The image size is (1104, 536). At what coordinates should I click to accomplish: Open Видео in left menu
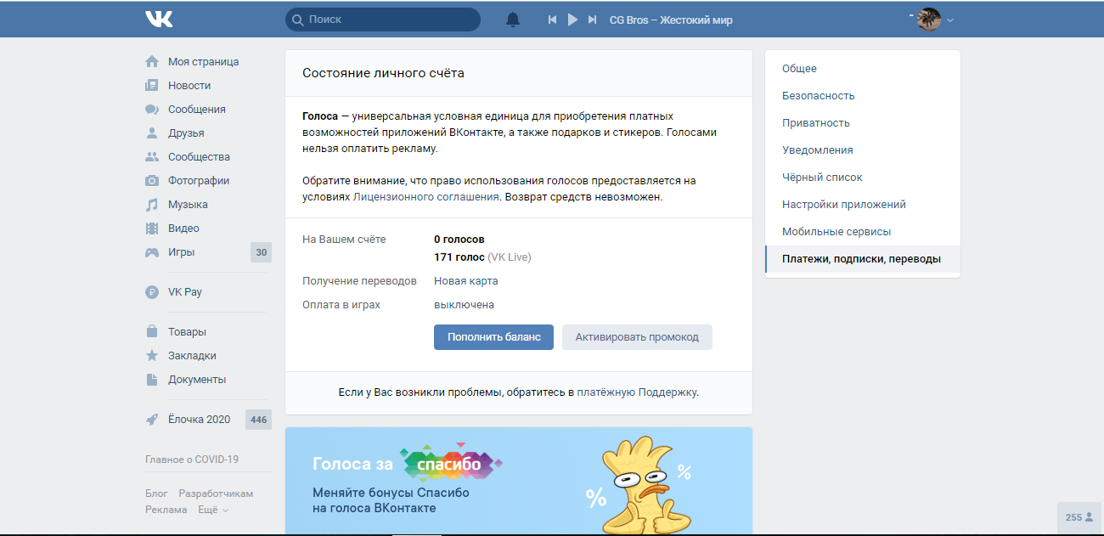(183, 228)
